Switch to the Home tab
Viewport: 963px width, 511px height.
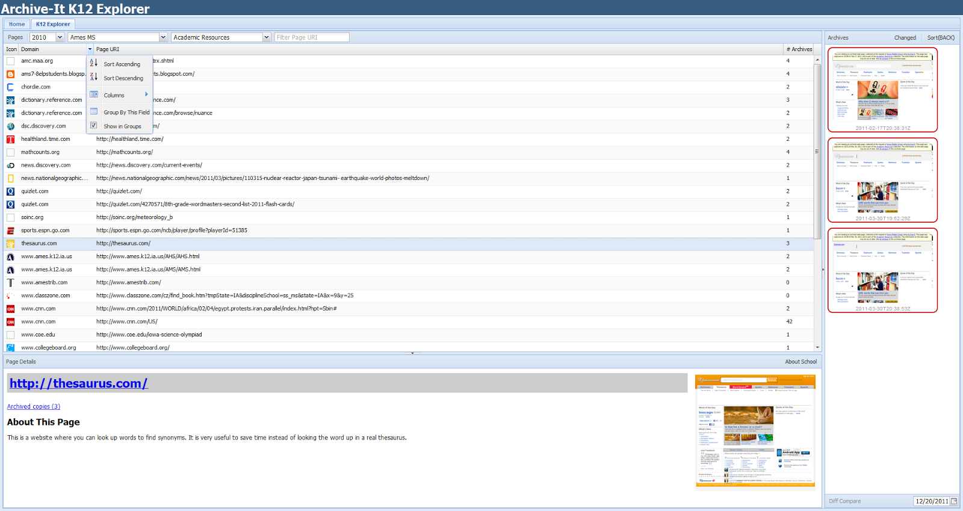pyautogui.click(x=17, y=24)
